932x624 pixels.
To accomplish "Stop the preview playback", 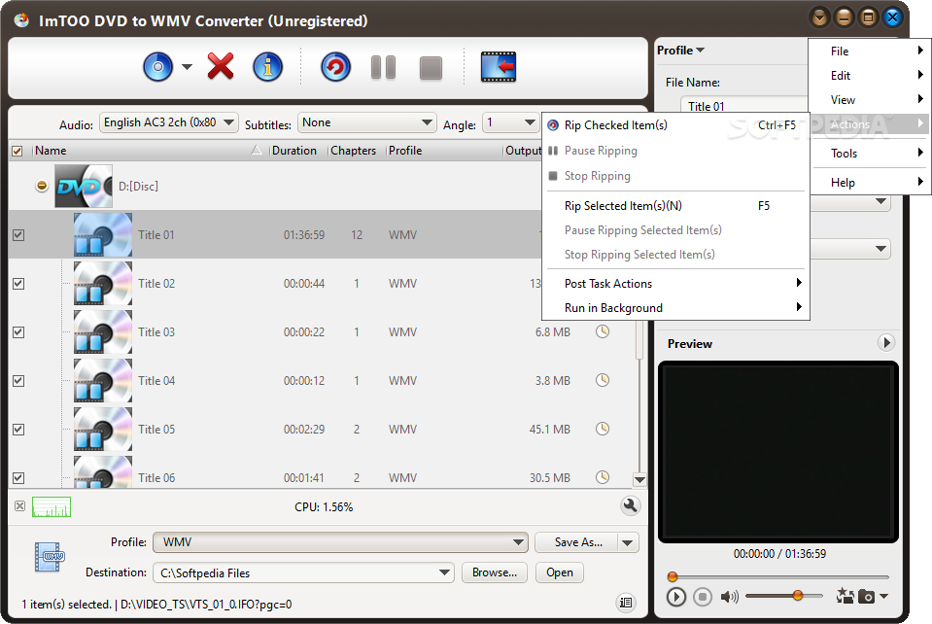I will [703, 596].
